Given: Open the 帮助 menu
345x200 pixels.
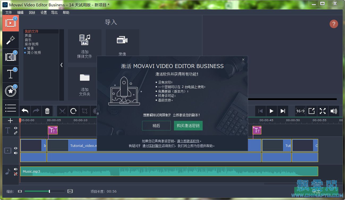Looking at the screenshot, I should point(66,12).
